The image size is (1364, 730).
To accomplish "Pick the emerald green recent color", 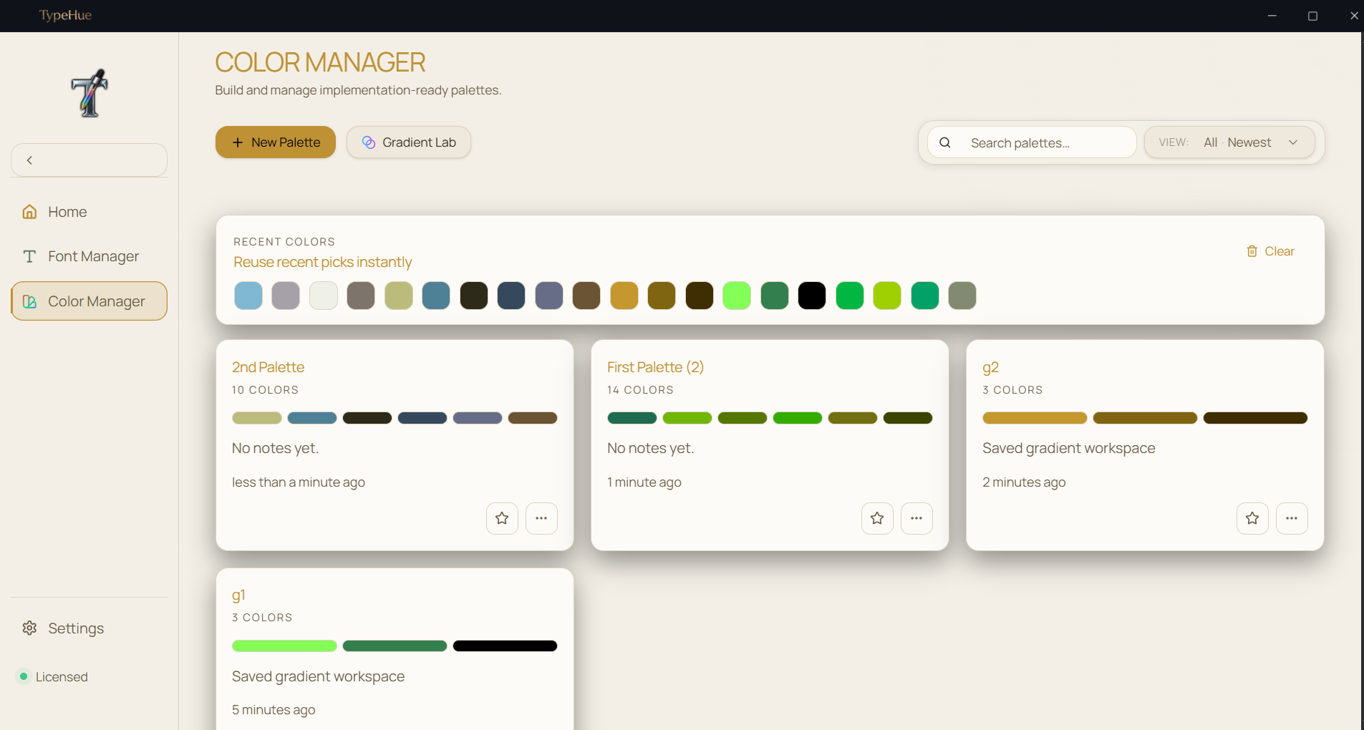I will point(925,296).
